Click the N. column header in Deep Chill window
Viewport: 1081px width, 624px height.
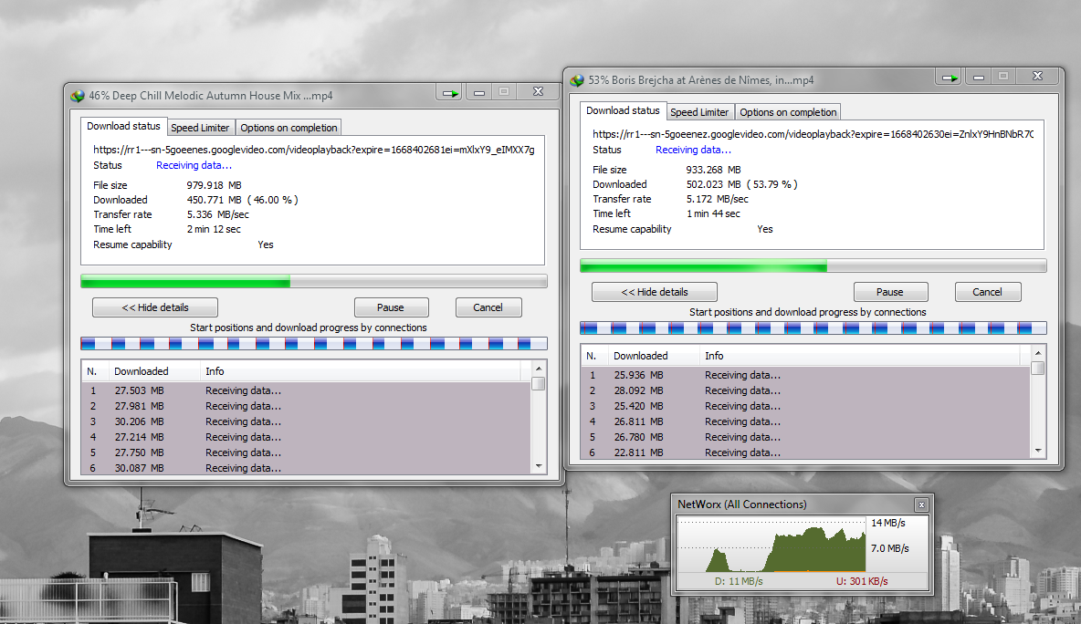(x=95, y=371)
